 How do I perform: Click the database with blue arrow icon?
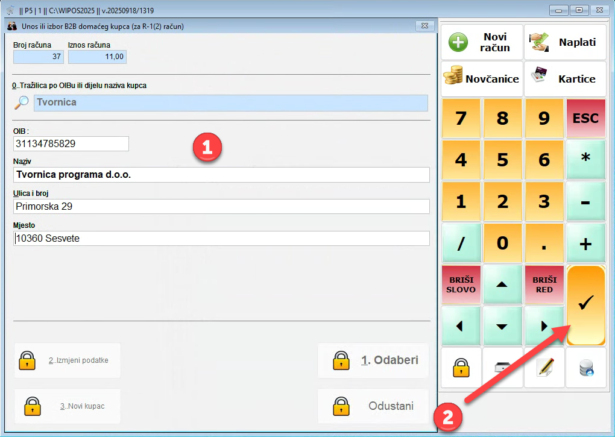click(x=585, y=367)
